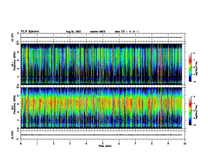Click time axis tick label "3"
Screen dimensions: 208x161
(x=70, y=144)
